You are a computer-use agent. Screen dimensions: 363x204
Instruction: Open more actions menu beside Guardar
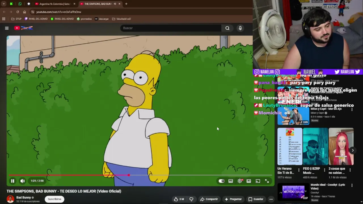pyautogui.click(x=271, y=199)
